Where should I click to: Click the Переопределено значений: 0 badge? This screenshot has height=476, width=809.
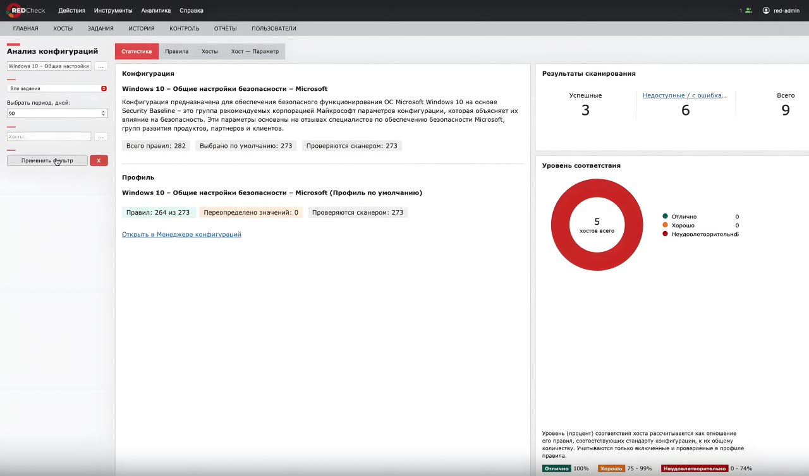[x=251, y=213]
